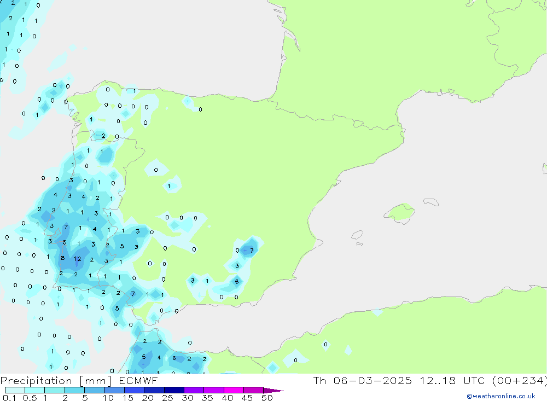547x401 pixels.
Task: Click the Ibiza island outline
Action: click(x=357, y=235)
